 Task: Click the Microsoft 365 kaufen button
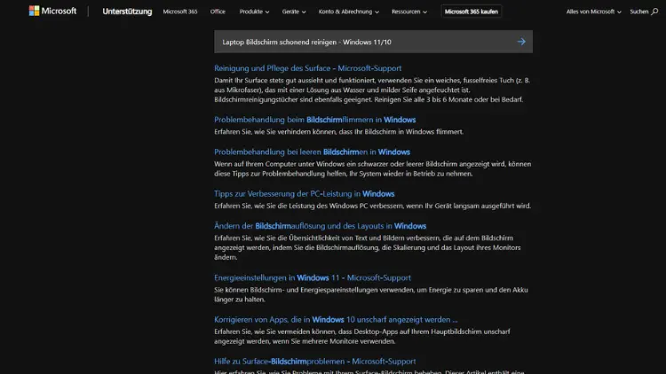[471, 12]
